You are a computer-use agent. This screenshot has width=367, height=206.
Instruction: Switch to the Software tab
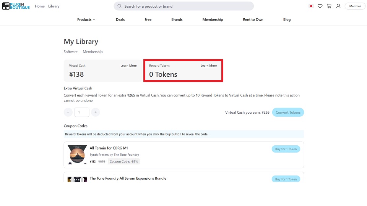pyautogui.click(x=70, y=51)
